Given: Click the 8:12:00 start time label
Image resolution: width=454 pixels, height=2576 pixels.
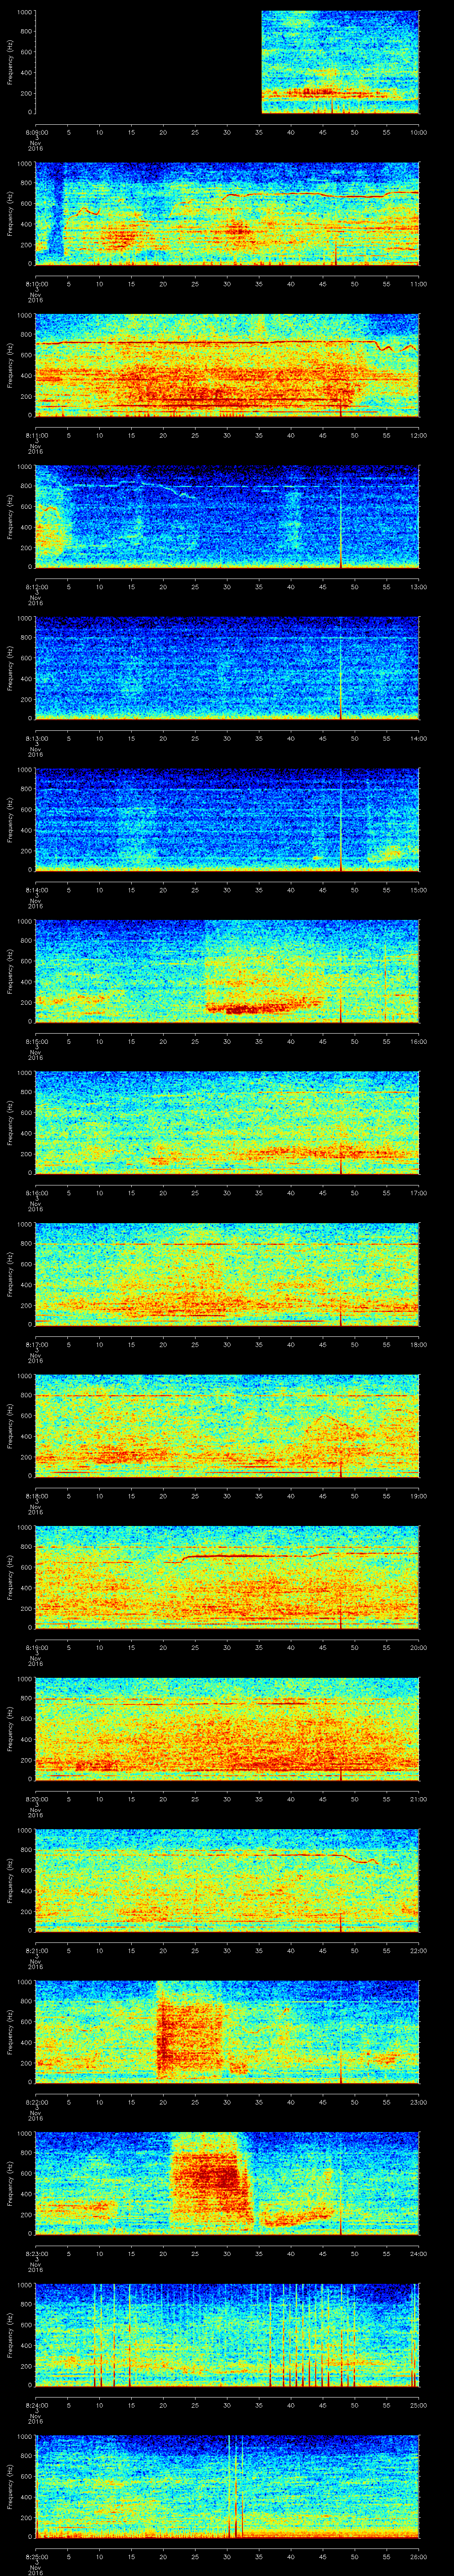Looking at the screenshot, I should (36, 587).
